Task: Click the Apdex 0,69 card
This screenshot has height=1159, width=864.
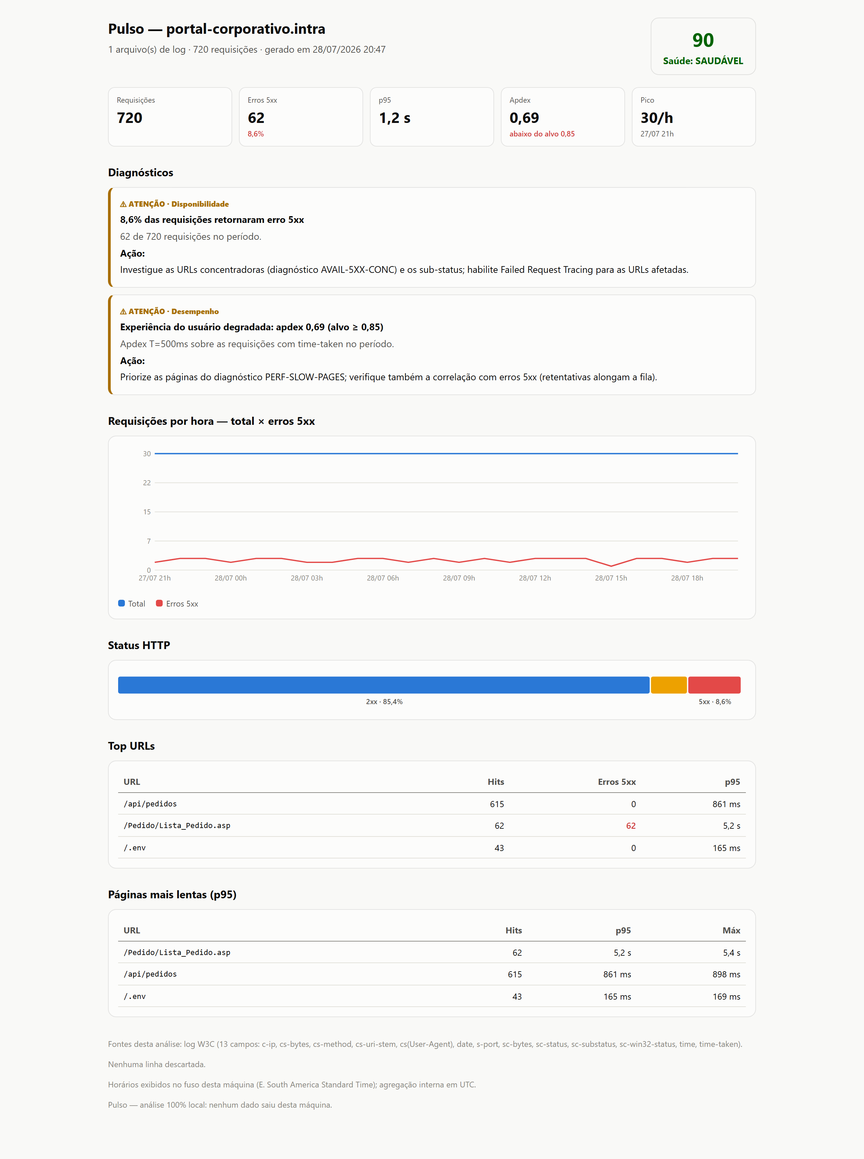Action: tap(563, 117)
